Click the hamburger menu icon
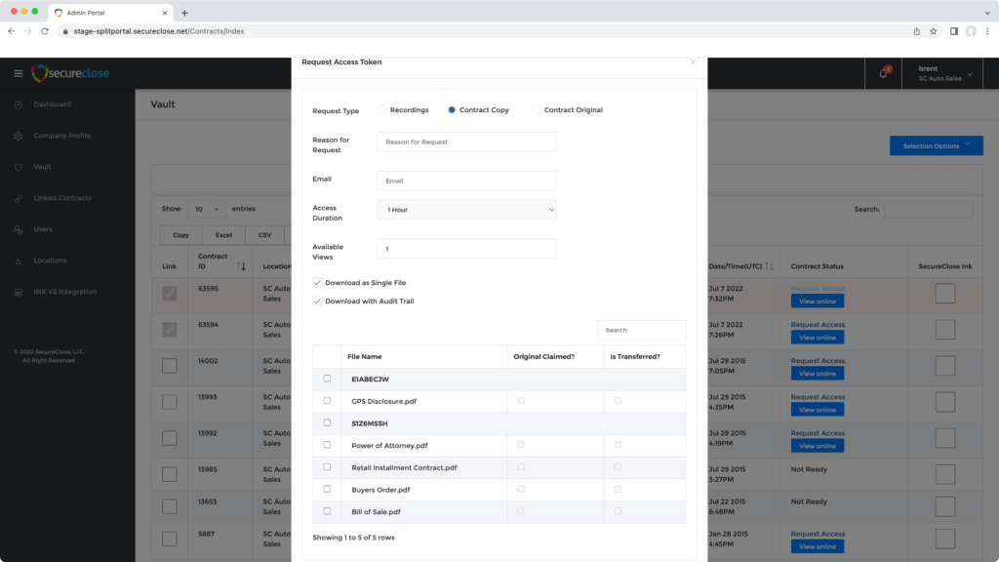This screenshot has width=999, height=562. tap(18, 73)
